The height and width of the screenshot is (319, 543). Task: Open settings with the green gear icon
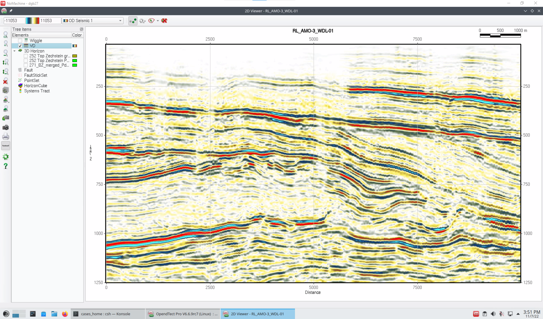[5, 157]
